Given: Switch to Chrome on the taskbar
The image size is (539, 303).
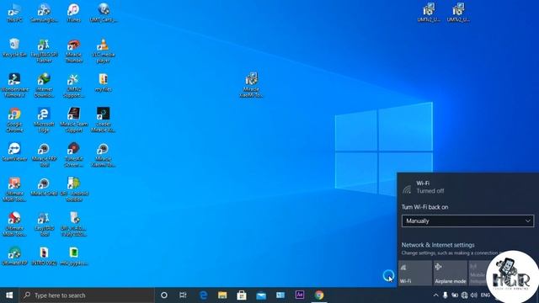Looking at the screenshot, I should coord(319,295).
